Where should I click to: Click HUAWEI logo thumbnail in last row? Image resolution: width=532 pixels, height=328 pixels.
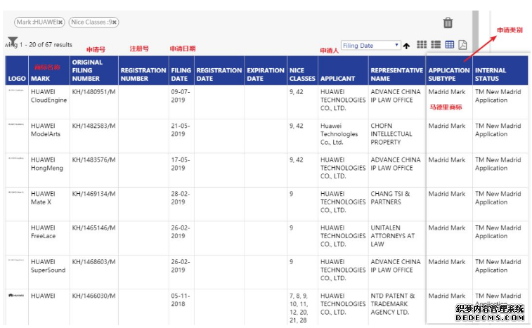[x=16, y=296]
